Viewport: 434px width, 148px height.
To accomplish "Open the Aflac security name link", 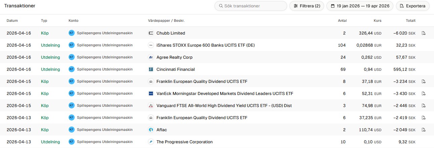I will point(162,130).
